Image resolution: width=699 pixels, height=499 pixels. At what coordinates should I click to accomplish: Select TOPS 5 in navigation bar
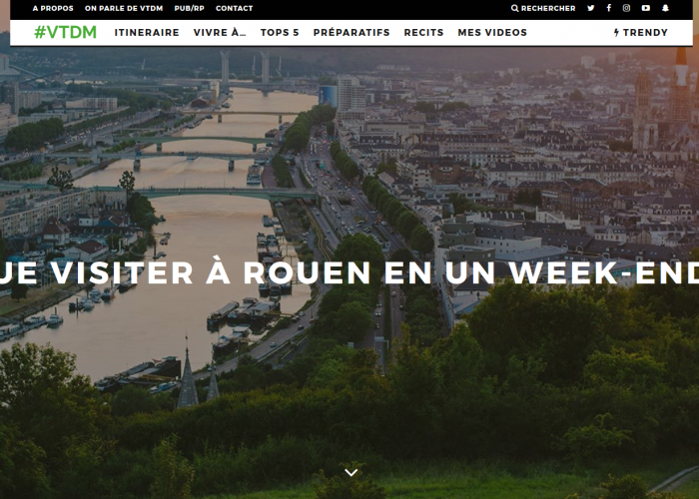pos(280,33)
